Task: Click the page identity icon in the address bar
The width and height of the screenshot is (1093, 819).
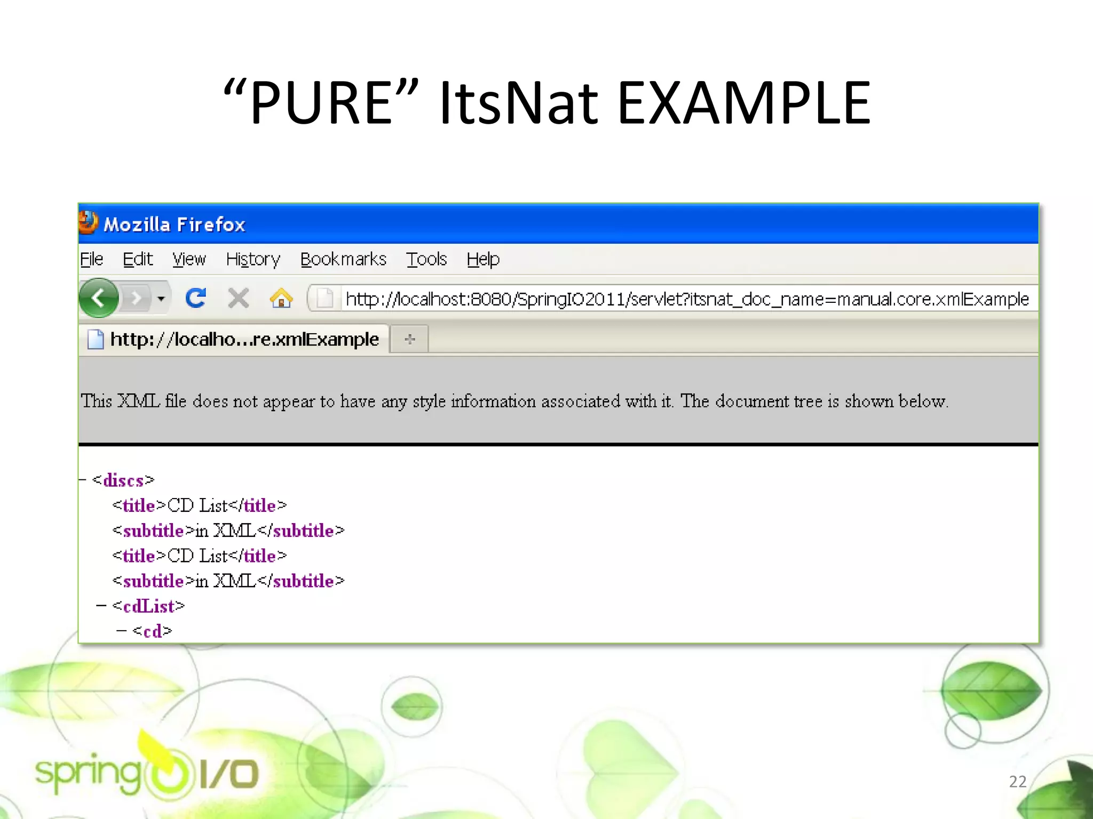Action: pyautogui.click(x=324, y=298)
